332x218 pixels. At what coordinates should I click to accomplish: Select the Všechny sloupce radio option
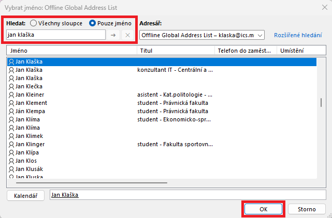pos(34,23)
